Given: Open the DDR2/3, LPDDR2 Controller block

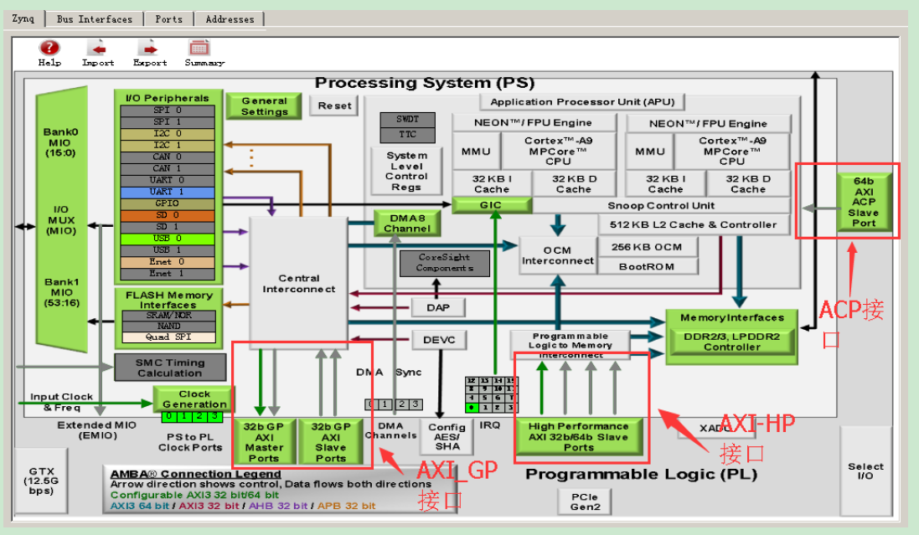Looking at the screenshot, I should pos(732,342).
